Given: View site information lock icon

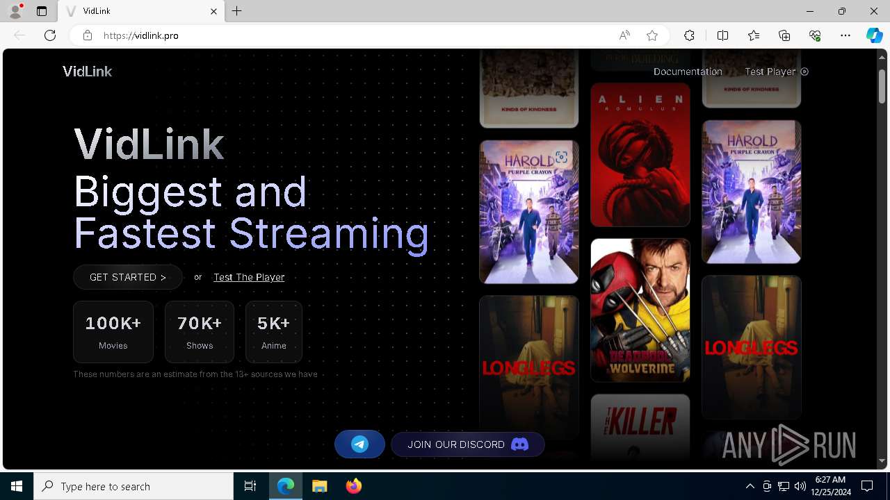Looking at the screenshot, I should (88, 35).
